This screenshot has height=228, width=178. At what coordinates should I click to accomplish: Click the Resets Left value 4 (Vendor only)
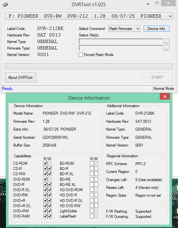coord(147,188)
